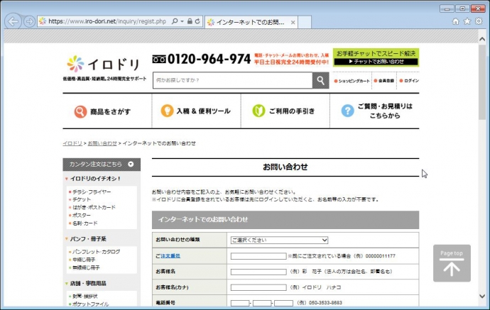Open ご質問・お見積りはこちらから menu

pos(374,111)
